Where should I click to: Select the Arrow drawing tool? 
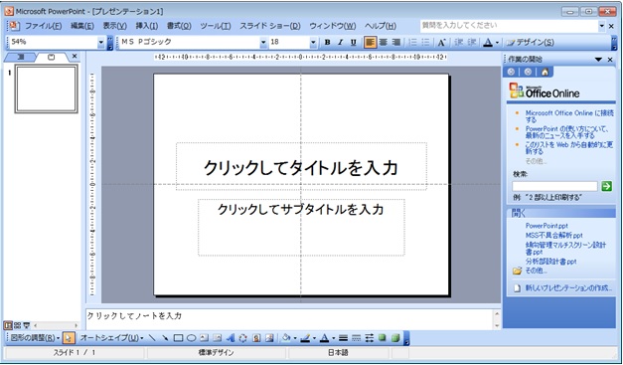pos(165,338)
